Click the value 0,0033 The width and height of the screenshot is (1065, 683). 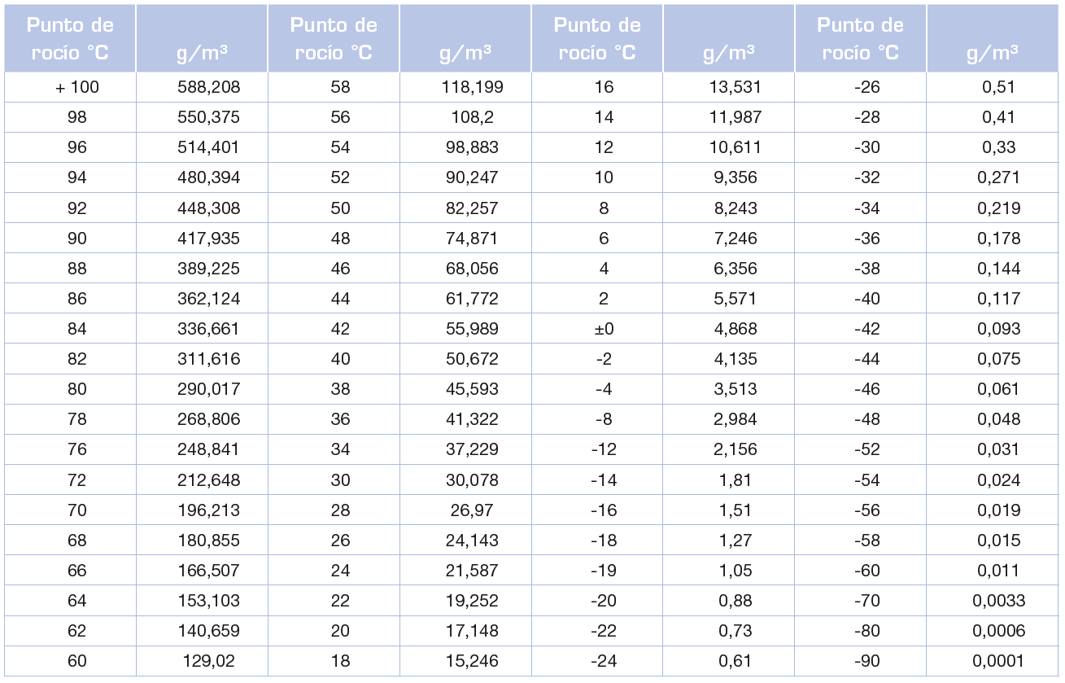click(x=998, y=601)
